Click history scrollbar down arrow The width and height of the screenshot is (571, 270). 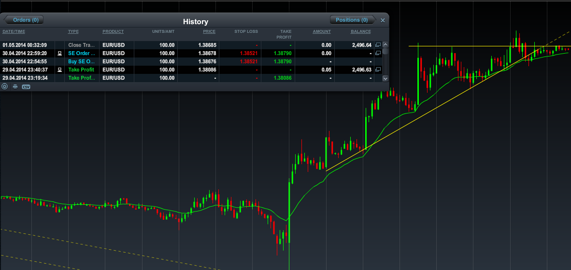[x=385, y=78]
